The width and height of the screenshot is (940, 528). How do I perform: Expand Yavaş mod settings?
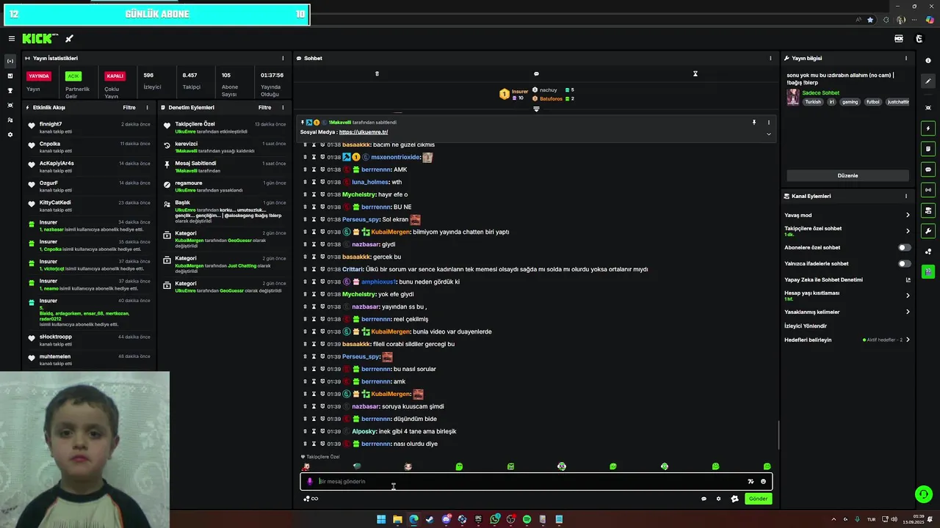908,215
